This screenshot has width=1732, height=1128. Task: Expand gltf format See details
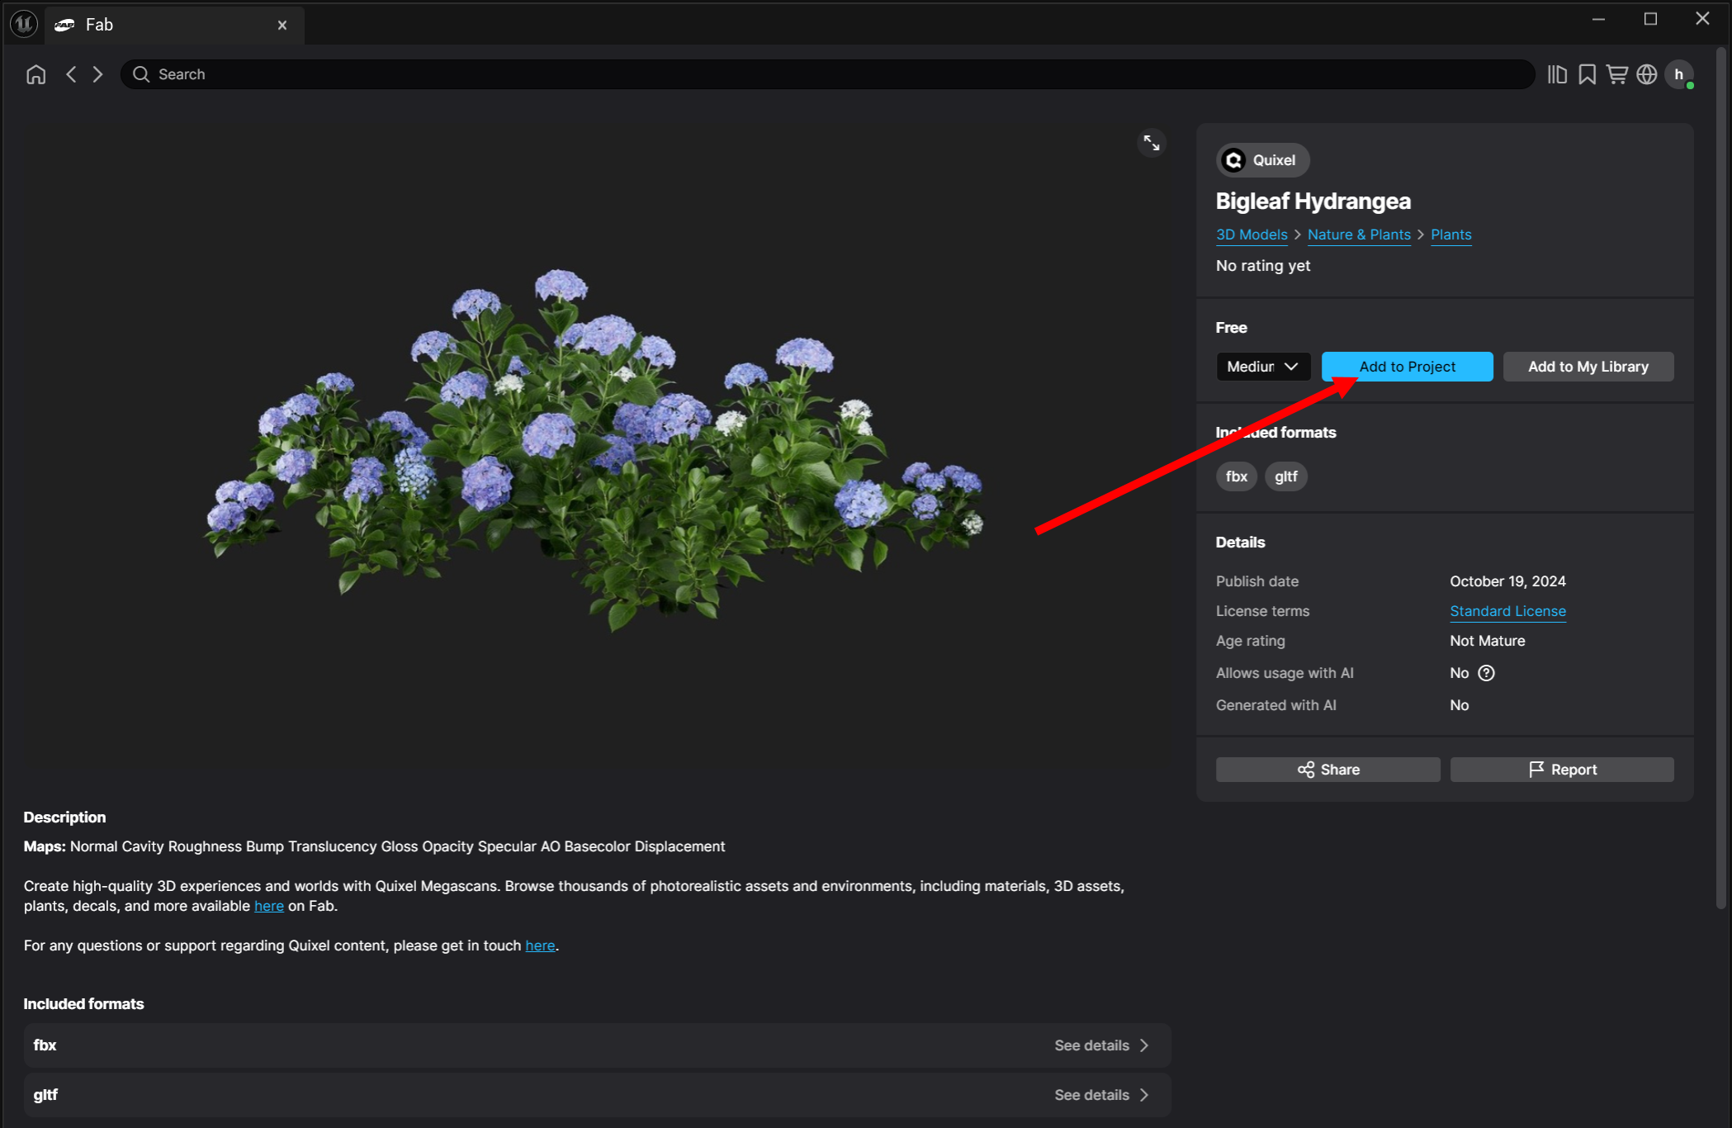coord(1101,1095)
